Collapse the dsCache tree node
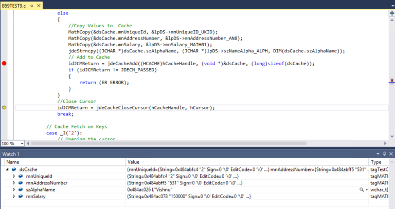 point(7,169)
